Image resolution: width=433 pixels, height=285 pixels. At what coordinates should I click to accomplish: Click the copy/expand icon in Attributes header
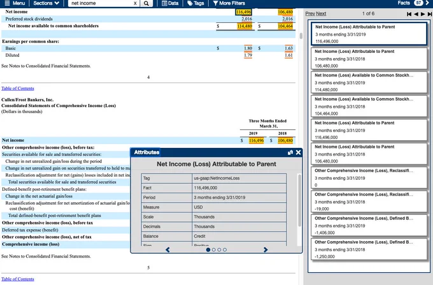(x=290, y=152)
